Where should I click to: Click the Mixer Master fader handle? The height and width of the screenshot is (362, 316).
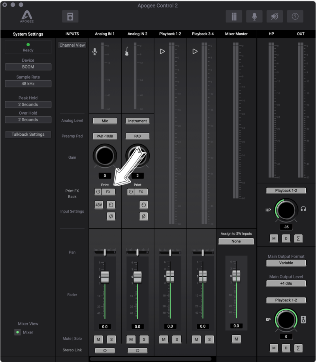point(236,276)
